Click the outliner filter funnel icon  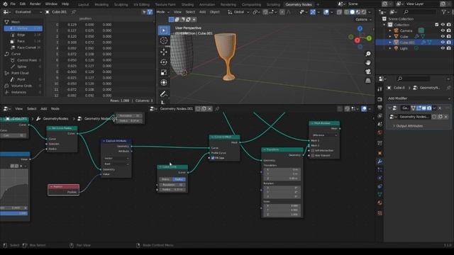coord(443,12)
